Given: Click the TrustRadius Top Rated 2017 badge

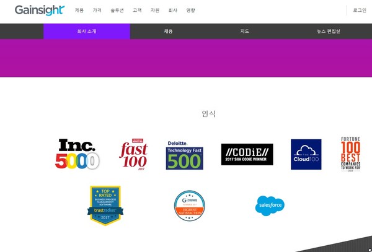Looking at the screenshot, I should coord(105,206).
